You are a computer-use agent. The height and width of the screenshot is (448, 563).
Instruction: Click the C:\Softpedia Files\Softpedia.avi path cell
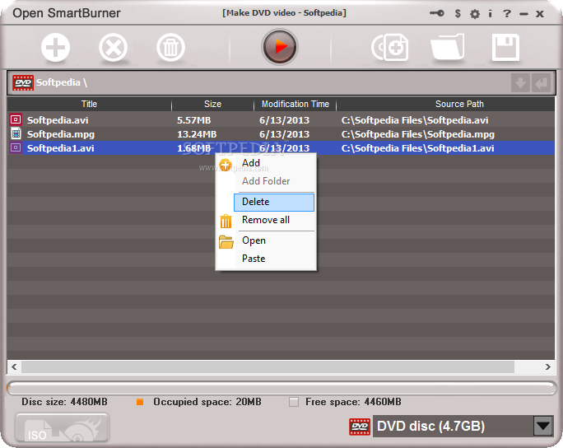[415, 120]
